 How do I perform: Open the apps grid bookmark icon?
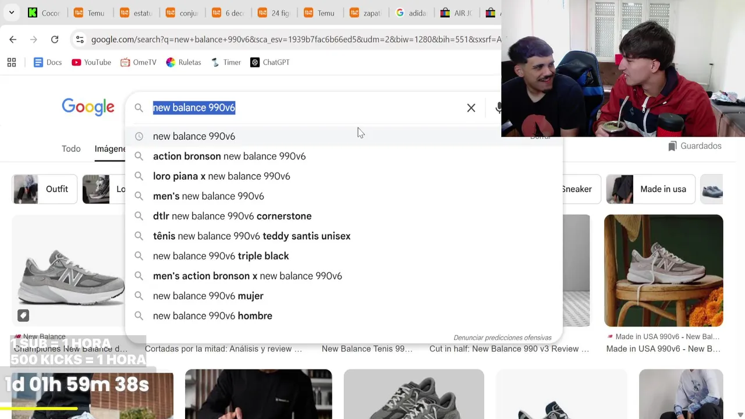click(12, 62)
